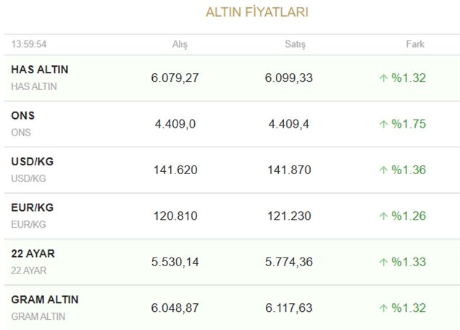Screen dimensions: 460x330
Task: Click the 13:59:54 timestamp
Action: click(x=28, y=44)
